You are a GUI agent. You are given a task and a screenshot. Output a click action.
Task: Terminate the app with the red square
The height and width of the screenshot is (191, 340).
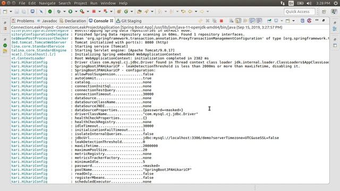click(222, 21)
